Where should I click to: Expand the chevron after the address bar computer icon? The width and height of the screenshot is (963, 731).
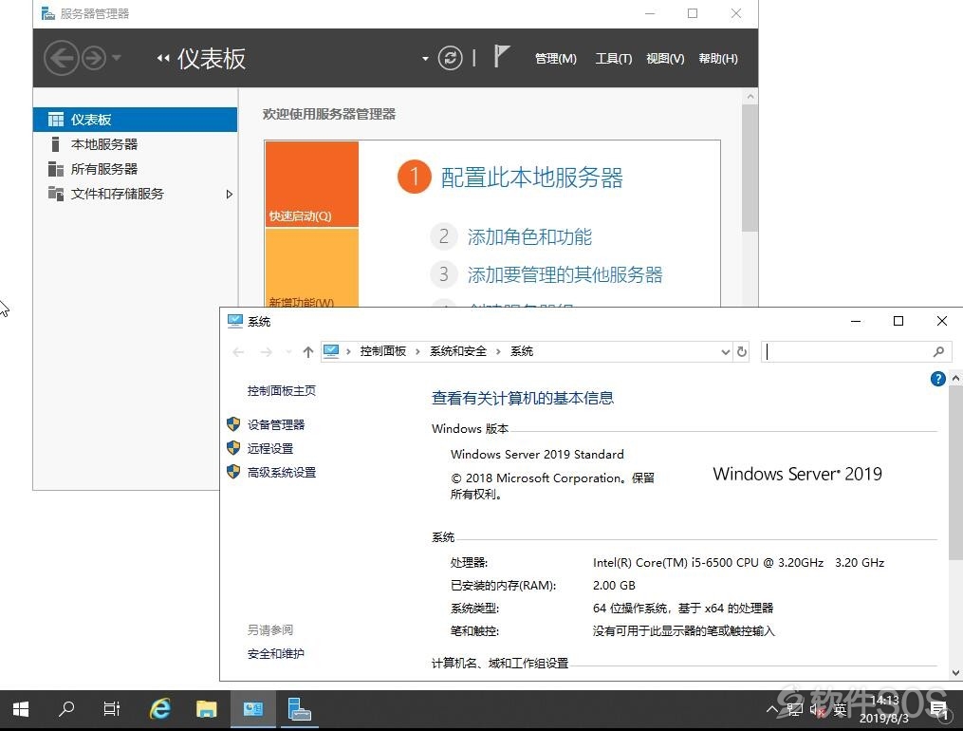pos(348,351)
